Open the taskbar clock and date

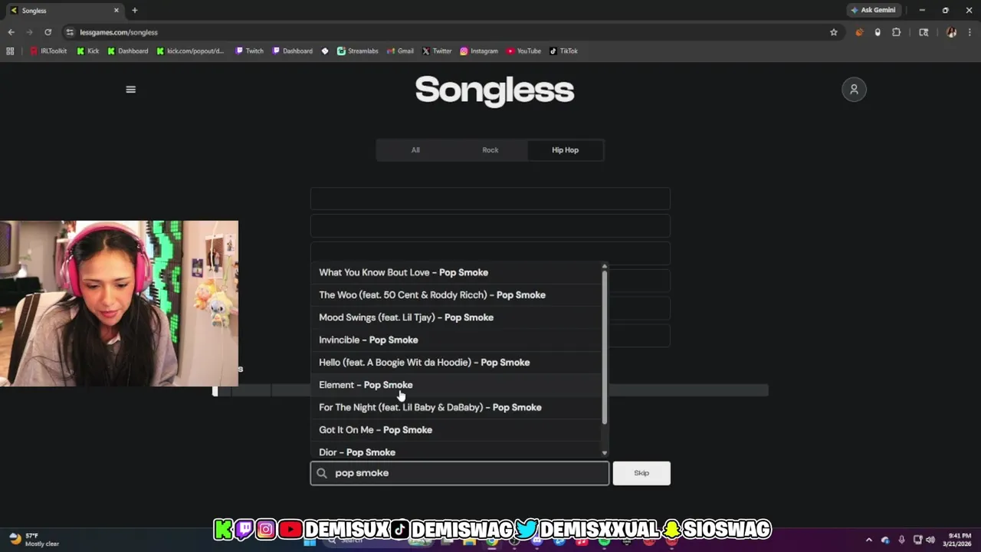tap(959, 540)
